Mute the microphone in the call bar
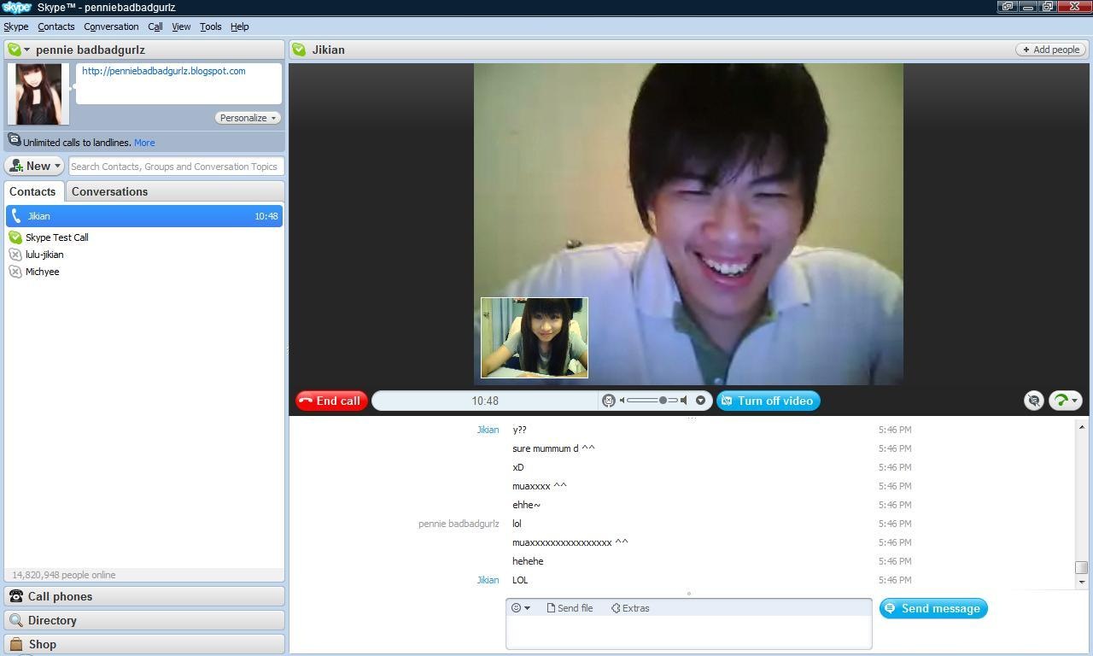This screenshot has width=1093, height=656. [x=609, y=401]
